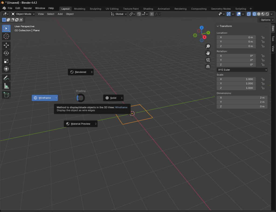Click the Dimensions Z field
276x212 pixels.
point(242,106)
